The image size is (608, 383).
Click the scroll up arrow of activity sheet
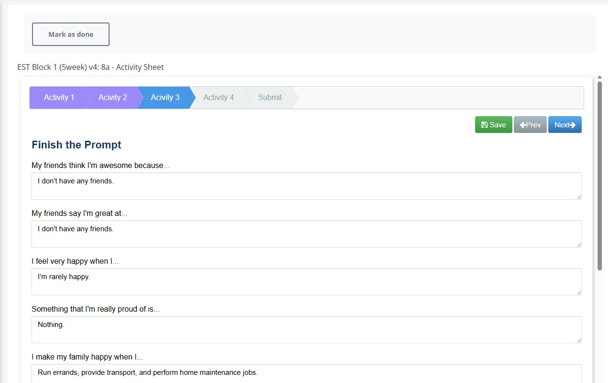[x=599, y=77]
